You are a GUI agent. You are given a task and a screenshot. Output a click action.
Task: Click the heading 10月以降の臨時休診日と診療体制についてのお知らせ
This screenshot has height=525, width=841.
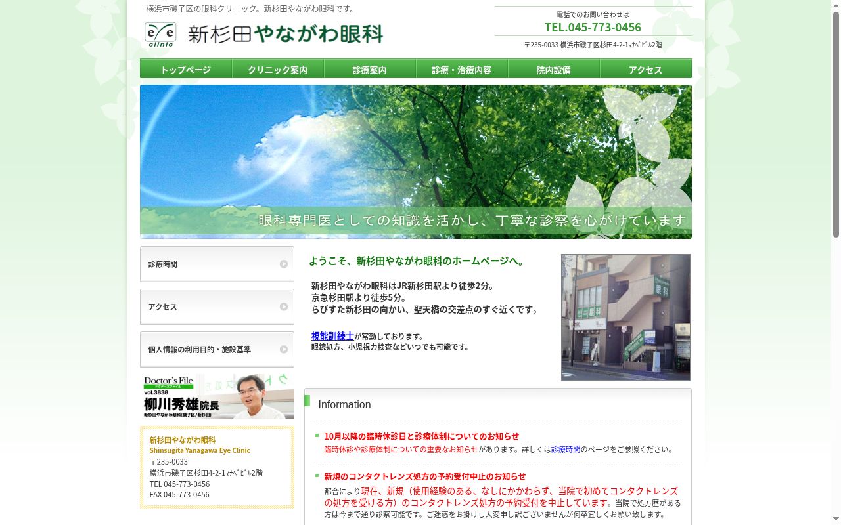pyautogui.click(x=421, y=436)
